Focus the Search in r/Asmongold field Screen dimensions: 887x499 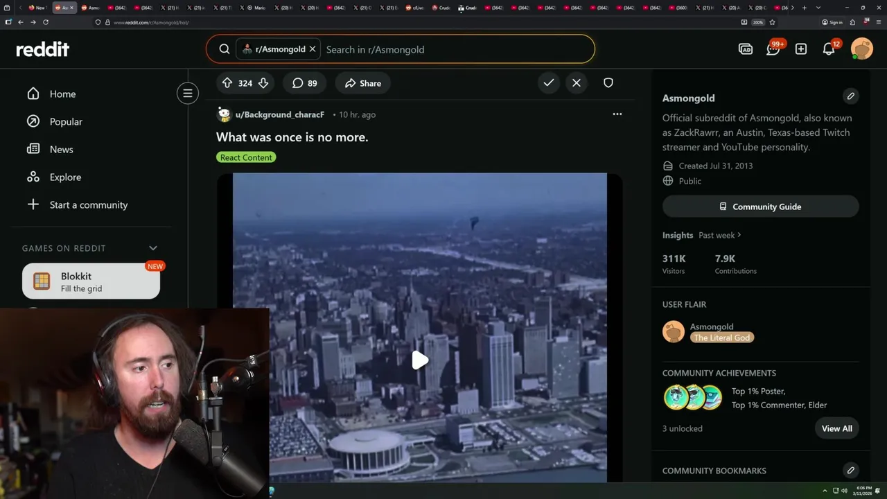point(457,49)
